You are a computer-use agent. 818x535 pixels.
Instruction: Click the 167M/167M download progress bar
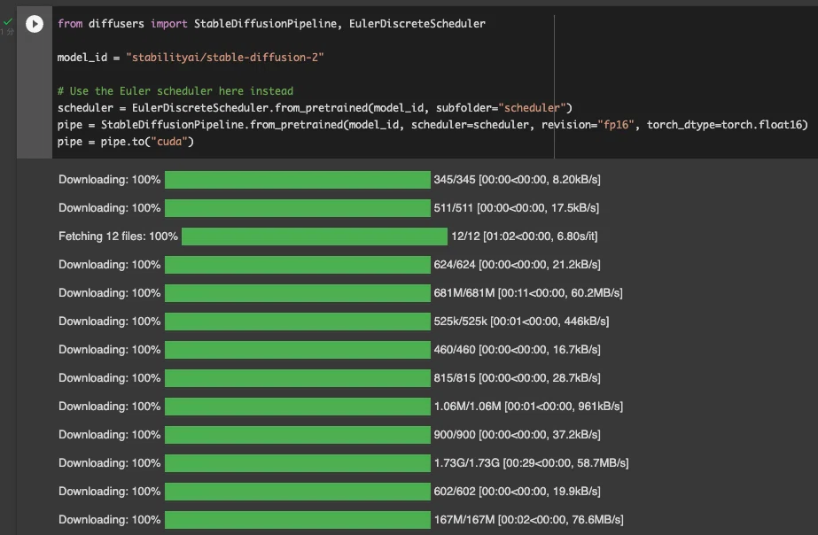298,520
